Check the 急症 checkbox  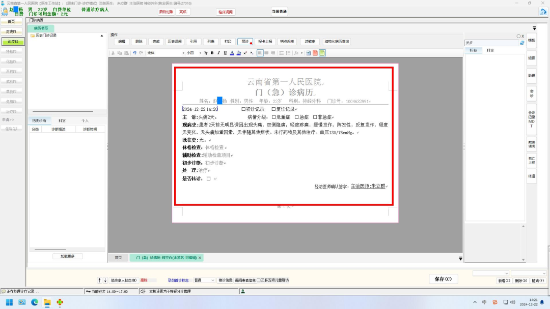[297, 117]
